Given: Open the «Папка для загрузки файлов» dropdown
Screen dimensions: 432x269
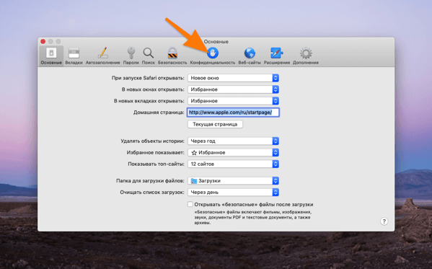Looking at the screenshot, I should pyautogui.click(x=234, y=181).
